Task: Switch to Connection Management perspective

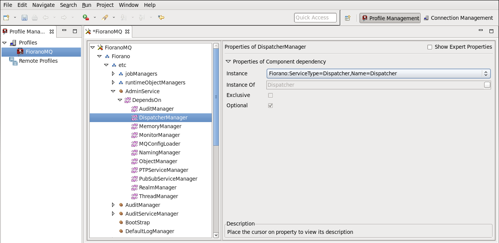Action: pyautogui.click(x=458, y=18)
